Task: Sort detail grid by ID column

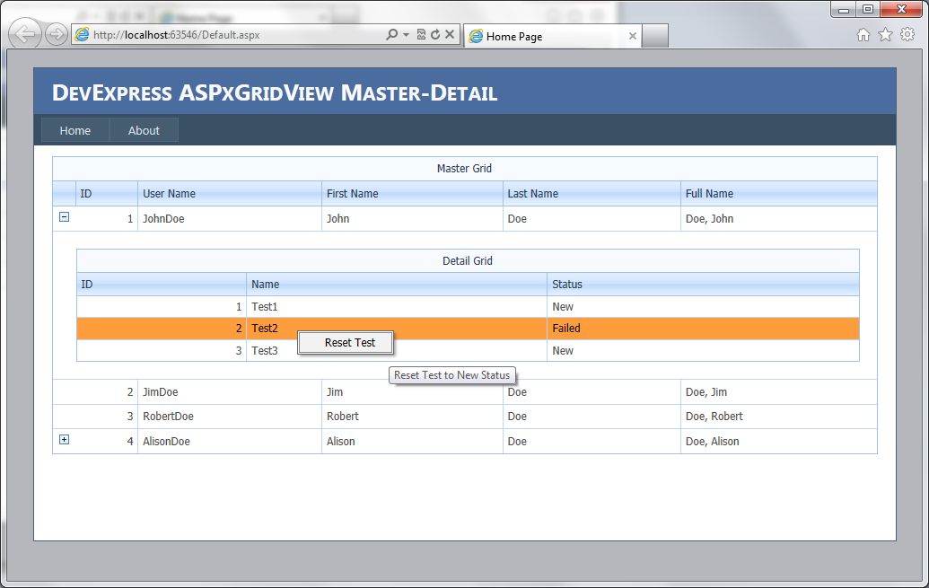Action: tap(162, 285)
